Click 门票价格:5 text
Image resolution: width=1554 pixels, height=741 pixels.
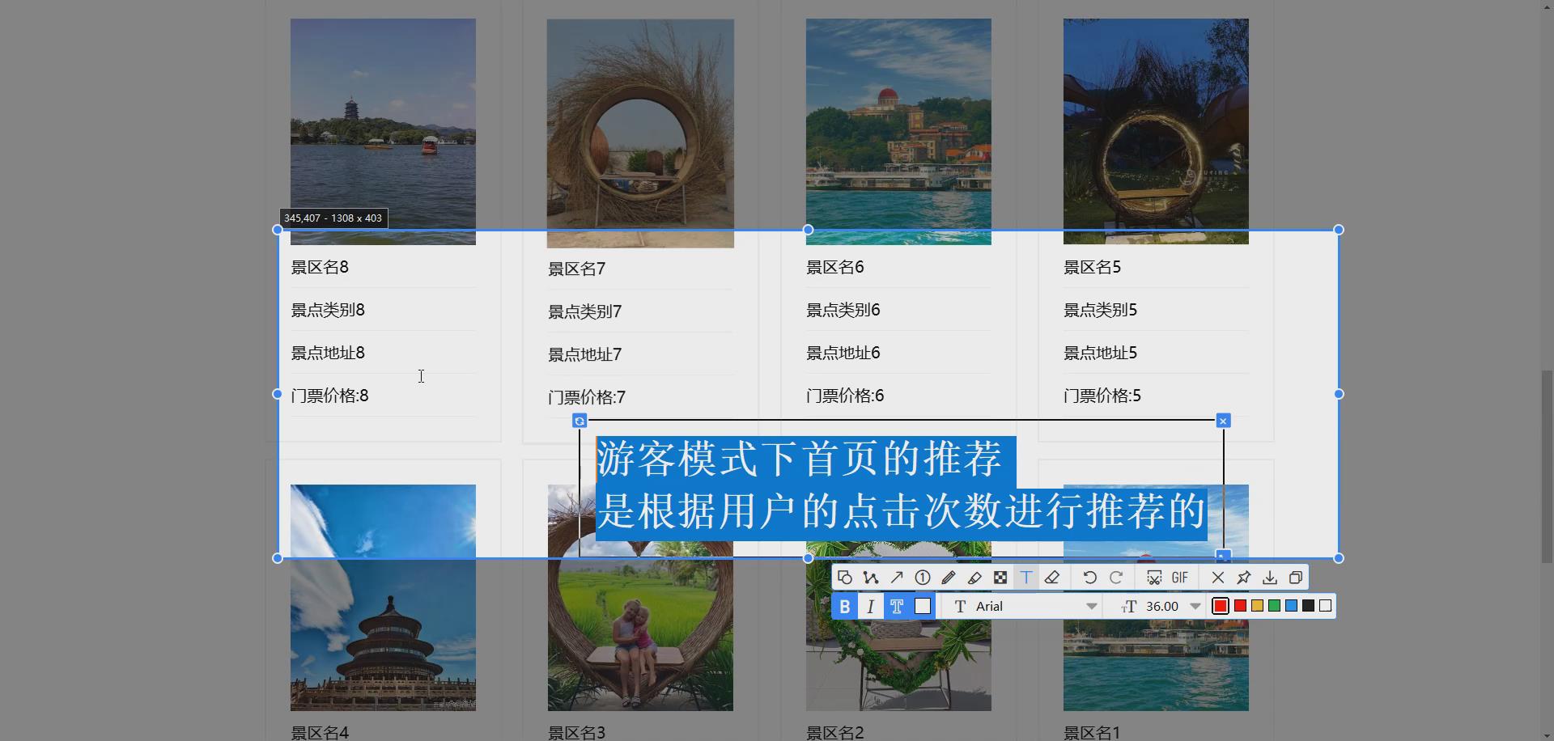[x=1103, y=396]
